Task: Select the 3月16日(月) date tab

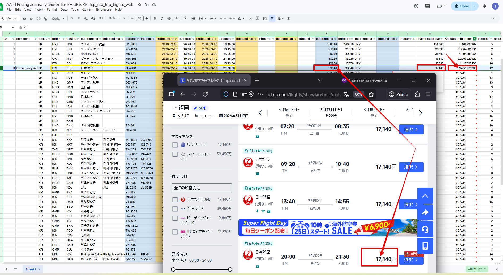Action: (289, 112)
